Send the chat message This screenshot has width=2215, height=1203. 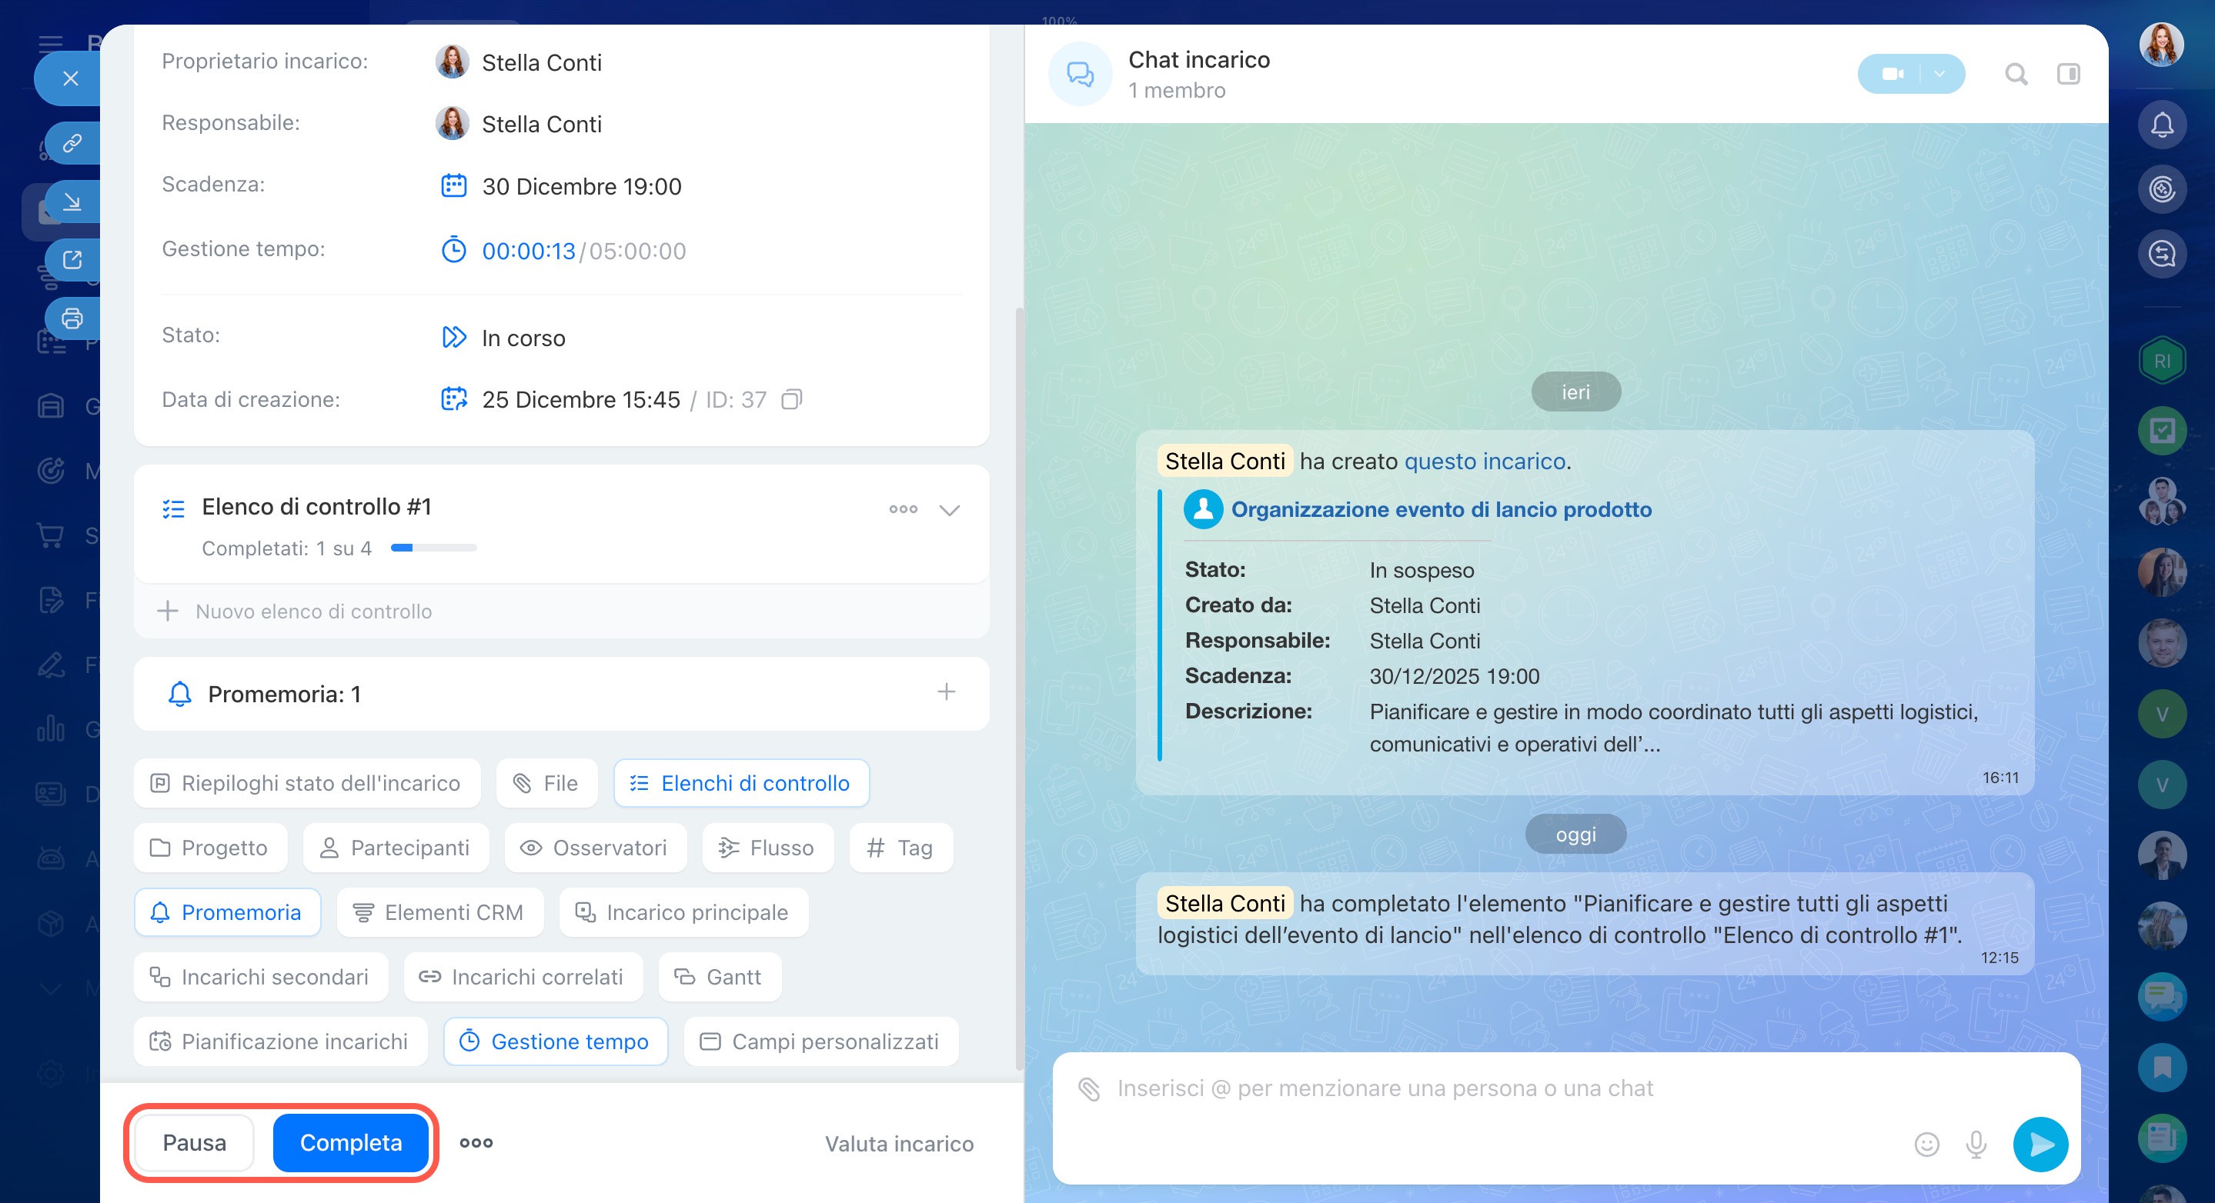[2040, 1144]
